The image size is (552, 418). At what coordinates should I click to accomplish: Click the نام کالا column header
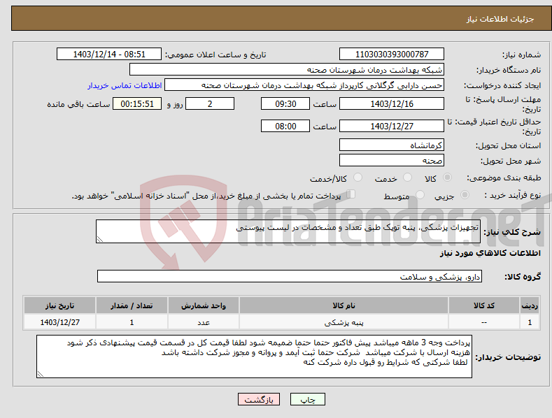344,305
